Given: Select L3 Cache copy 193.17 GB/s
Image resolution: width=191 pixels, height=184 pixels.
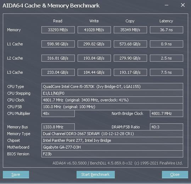Looking at the screenshot, I should 130,72.
